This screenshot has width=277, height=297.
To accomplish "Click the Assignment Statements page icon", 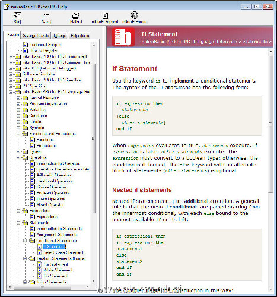I will coord(33,235).
